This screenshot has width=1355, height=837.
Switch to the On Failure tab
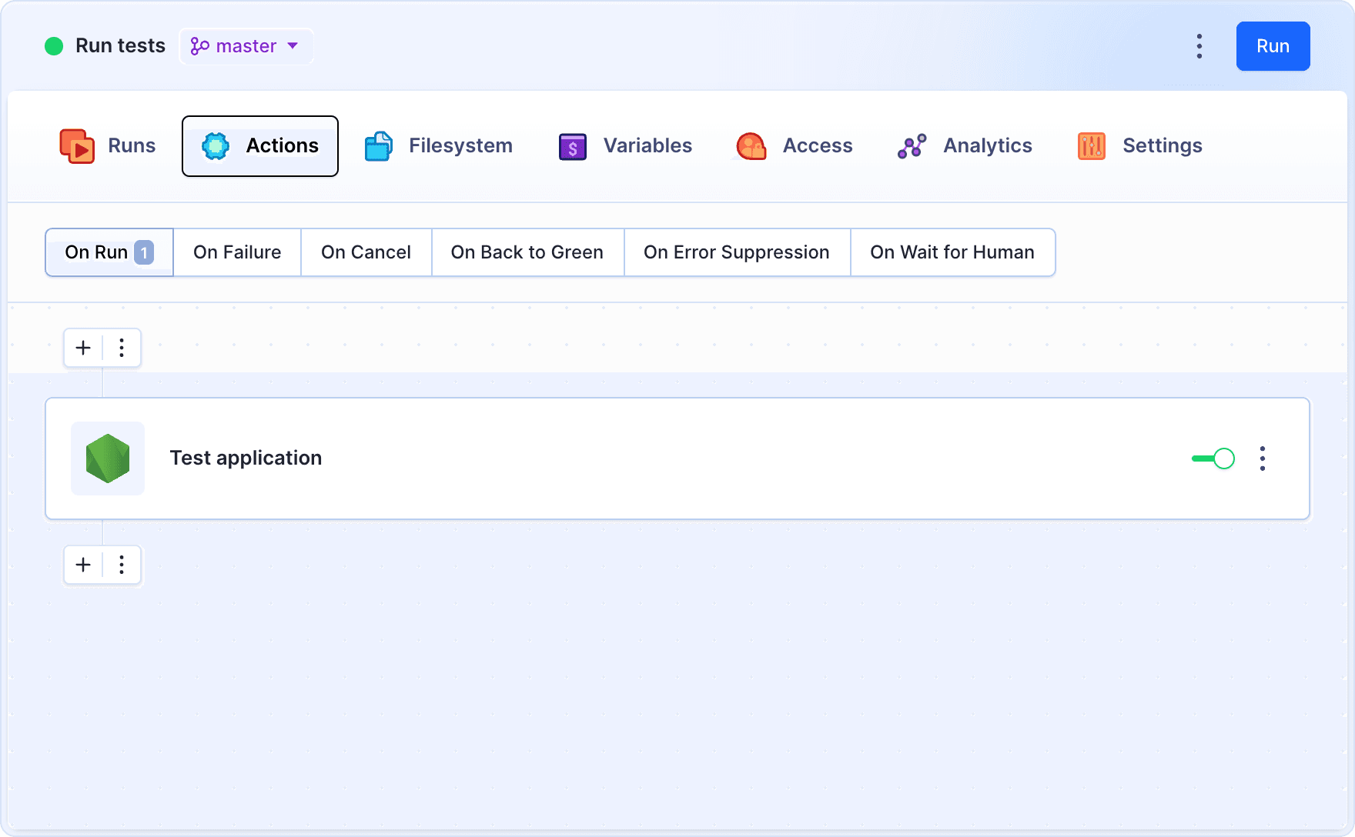(x=236, y=252)
